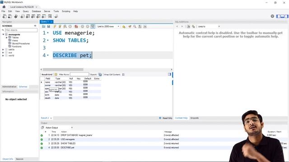Create a new stored procedure toolbar icon
Image resolution: width=289 pixels, height=162 pixels.
(38, 16)
